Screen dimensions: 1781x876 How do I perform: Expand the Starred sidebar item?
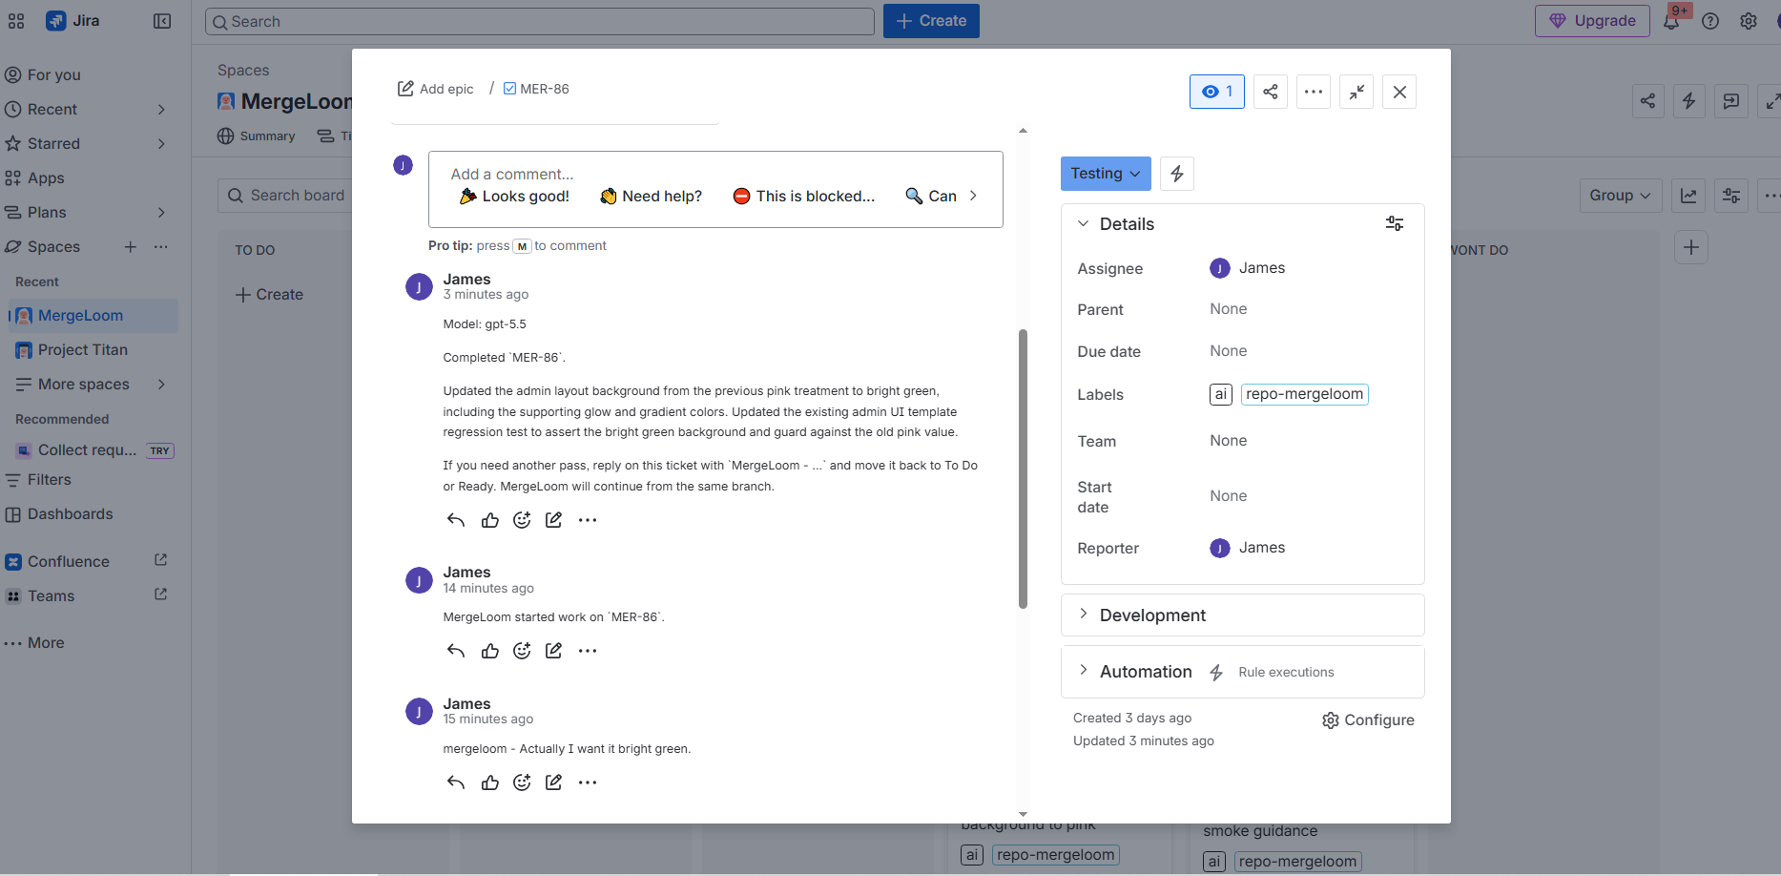point(161,144)
